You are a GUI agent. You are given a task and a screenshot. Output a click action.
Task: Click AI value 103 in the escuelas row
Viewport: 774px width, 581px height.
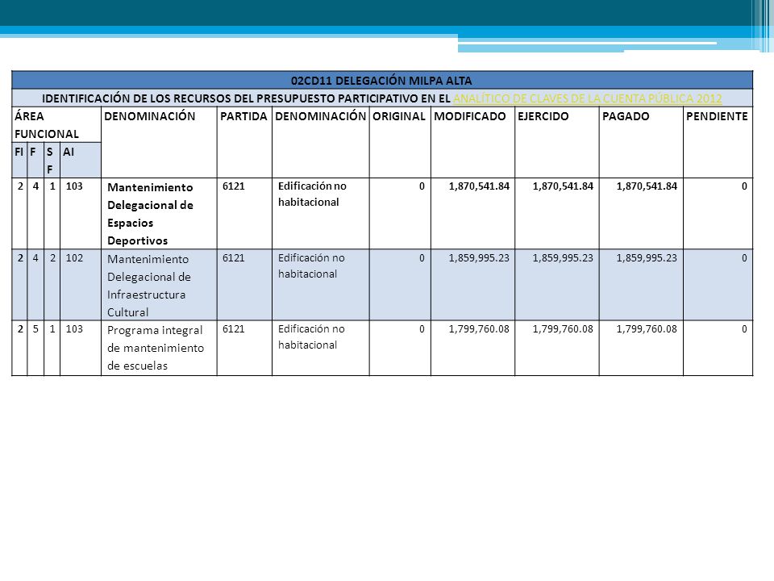pyautogui.click(x=74, y=329)
